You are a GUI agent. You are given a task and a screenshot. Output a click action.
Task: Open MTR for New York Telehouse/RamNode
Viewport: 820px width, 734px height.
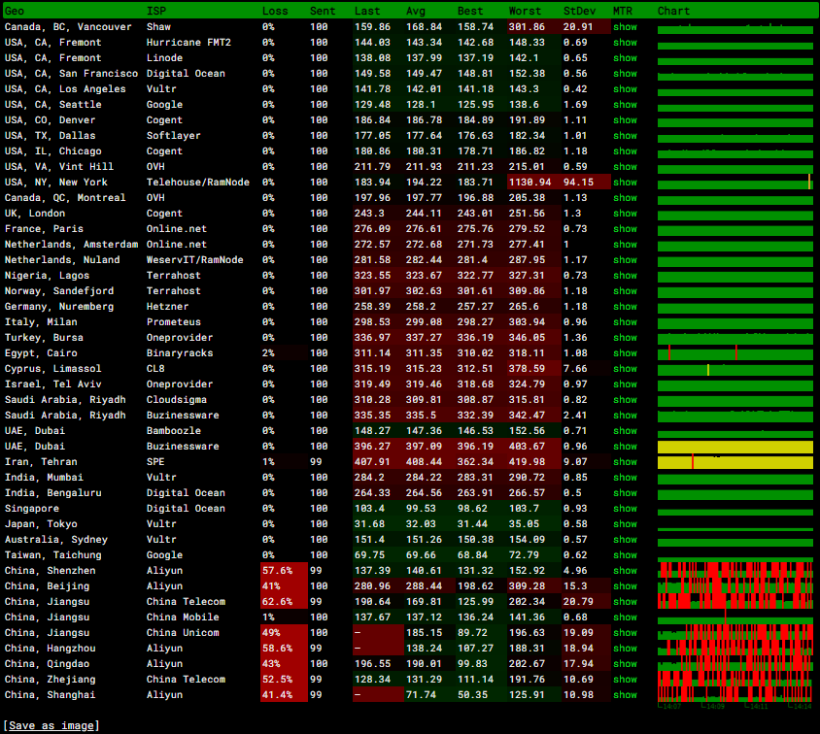pos(625,183)
